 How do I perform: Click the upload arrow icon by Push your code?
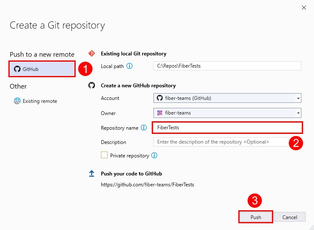pos(92,174)
